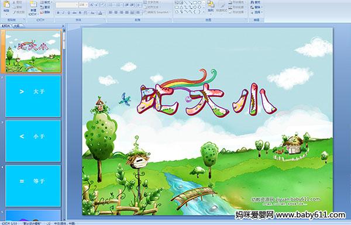Toggle Underline formatting in the font group
Viewport: 351px width, 225px height.
(x=69, y=13)
